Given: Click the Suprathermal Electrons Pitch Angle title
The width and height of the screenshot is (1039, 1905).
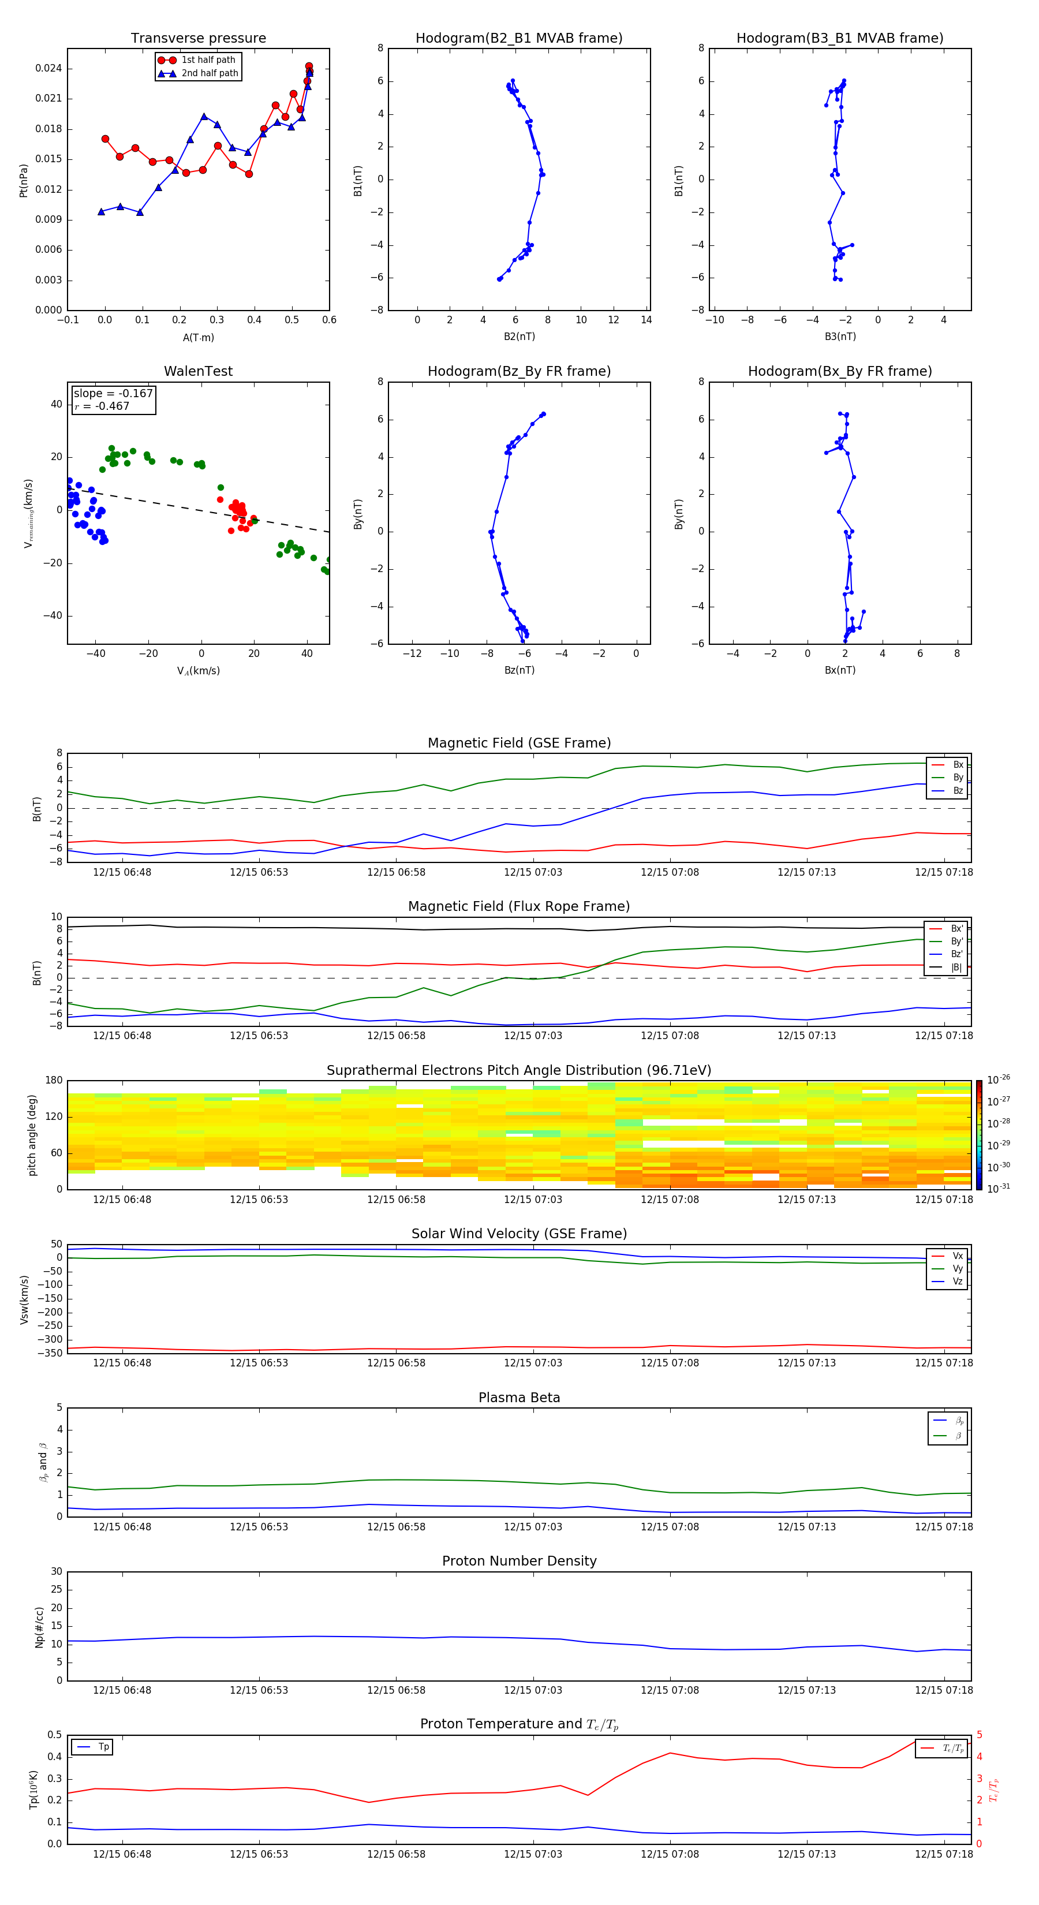Looking at the screenshot, I should point(519,1071).
